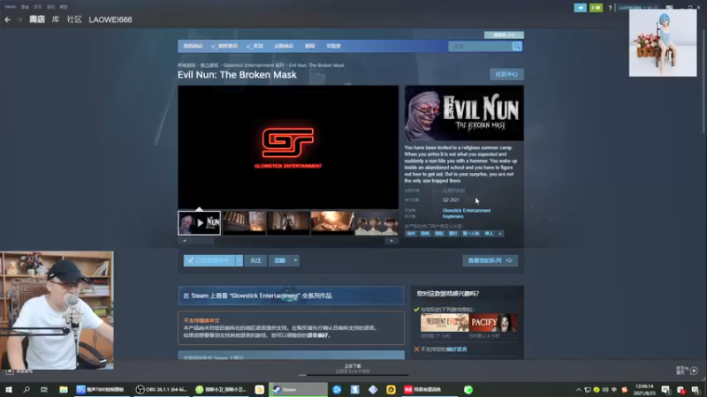Click the 忽略 ignore button
The width and height of the screenshot is (707, 397).
[280, 260]
